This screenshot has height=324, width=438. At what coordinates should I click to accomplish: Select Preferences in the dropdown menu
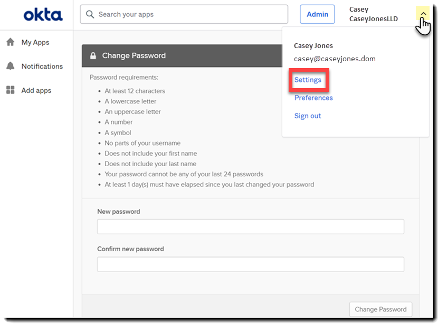[313, 98]
